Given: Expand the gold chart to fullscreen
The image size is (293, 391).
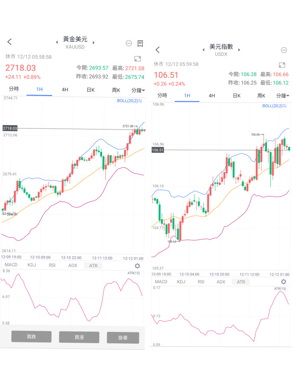Looking at the screenshot, I should (138, 59).
